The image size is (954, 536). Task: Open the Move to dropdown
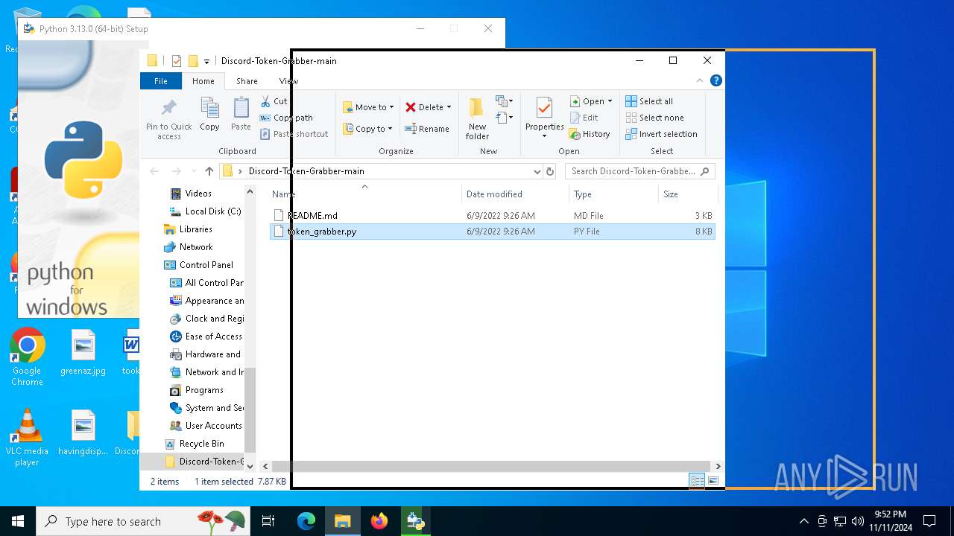tap(368, 107)
